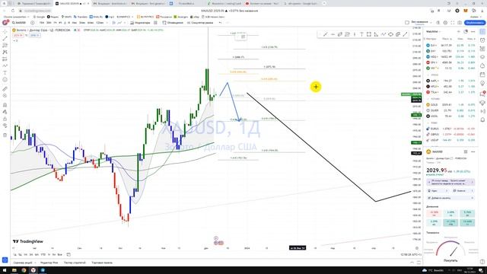Open the Windows Start button

(5, 270)
